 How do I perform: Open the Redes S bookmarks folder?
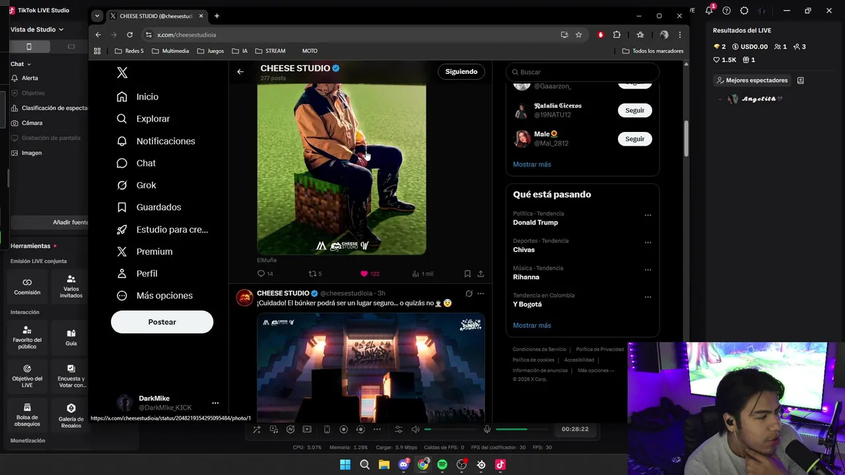pos(129,51)
